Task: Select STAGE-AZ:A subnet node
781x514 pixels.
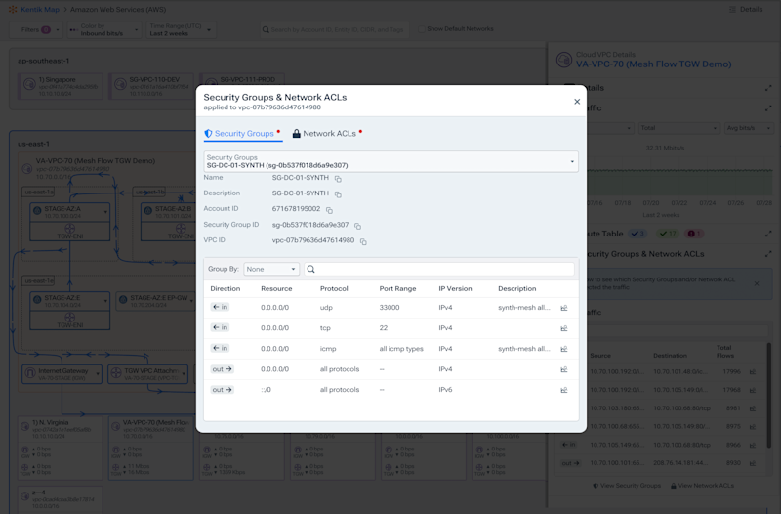Action: tap(69, 212)
